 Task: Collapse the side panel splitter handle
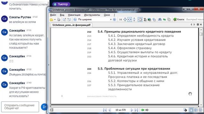pyautogui.click(x=49, y=65)
